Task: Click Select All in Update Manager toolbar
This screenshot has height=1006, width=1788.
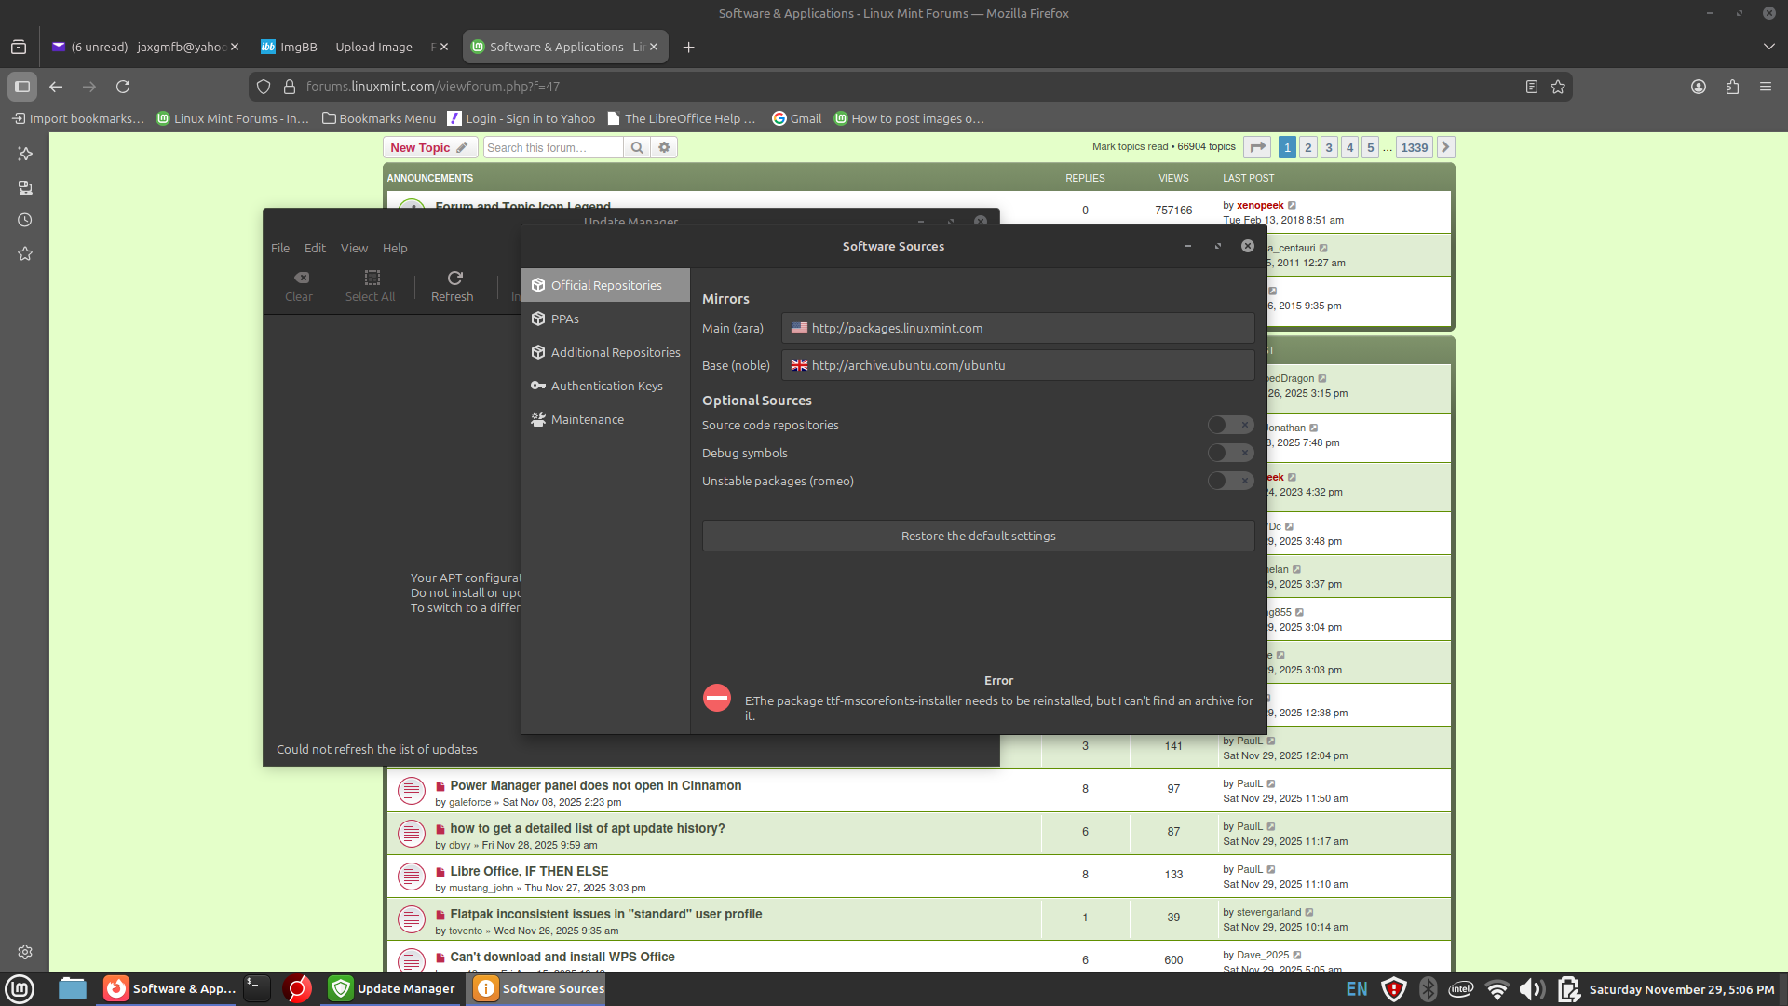Action: [371, 286]
